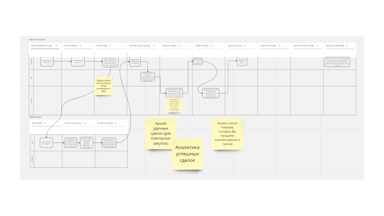Image resolution: width=384 pixels, height=216 pixels.
Task: Click process box 'Отправляется поставщику заказ…'
Action: coord(71,143)
